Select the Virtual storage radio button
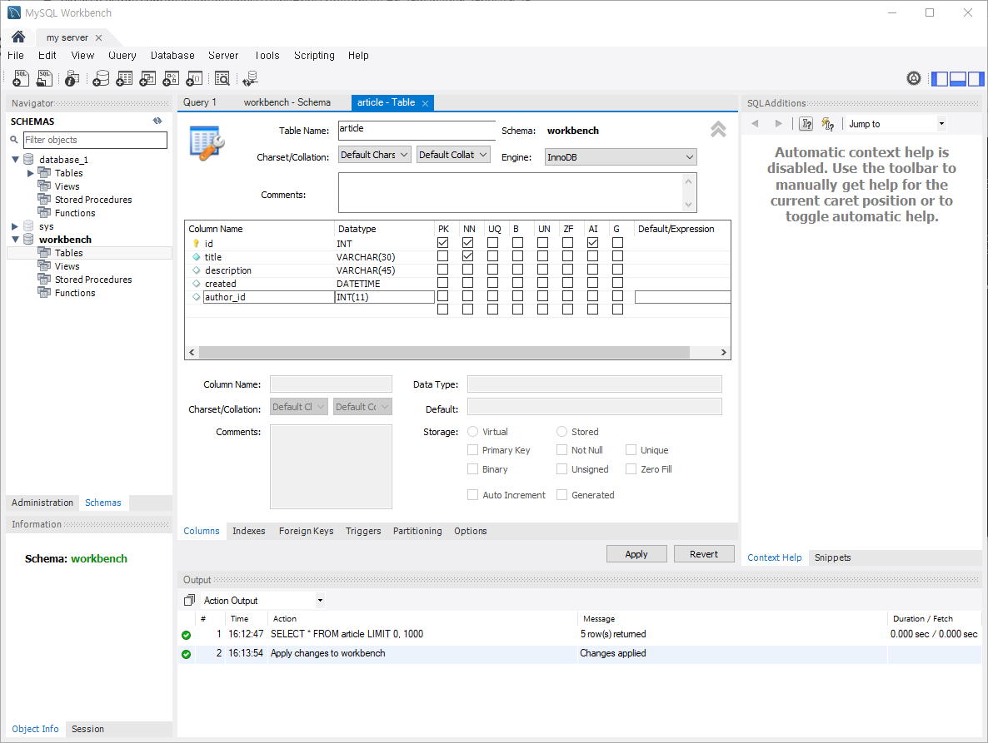The width and height of the screenshot is (988, 743). [472, 432]
